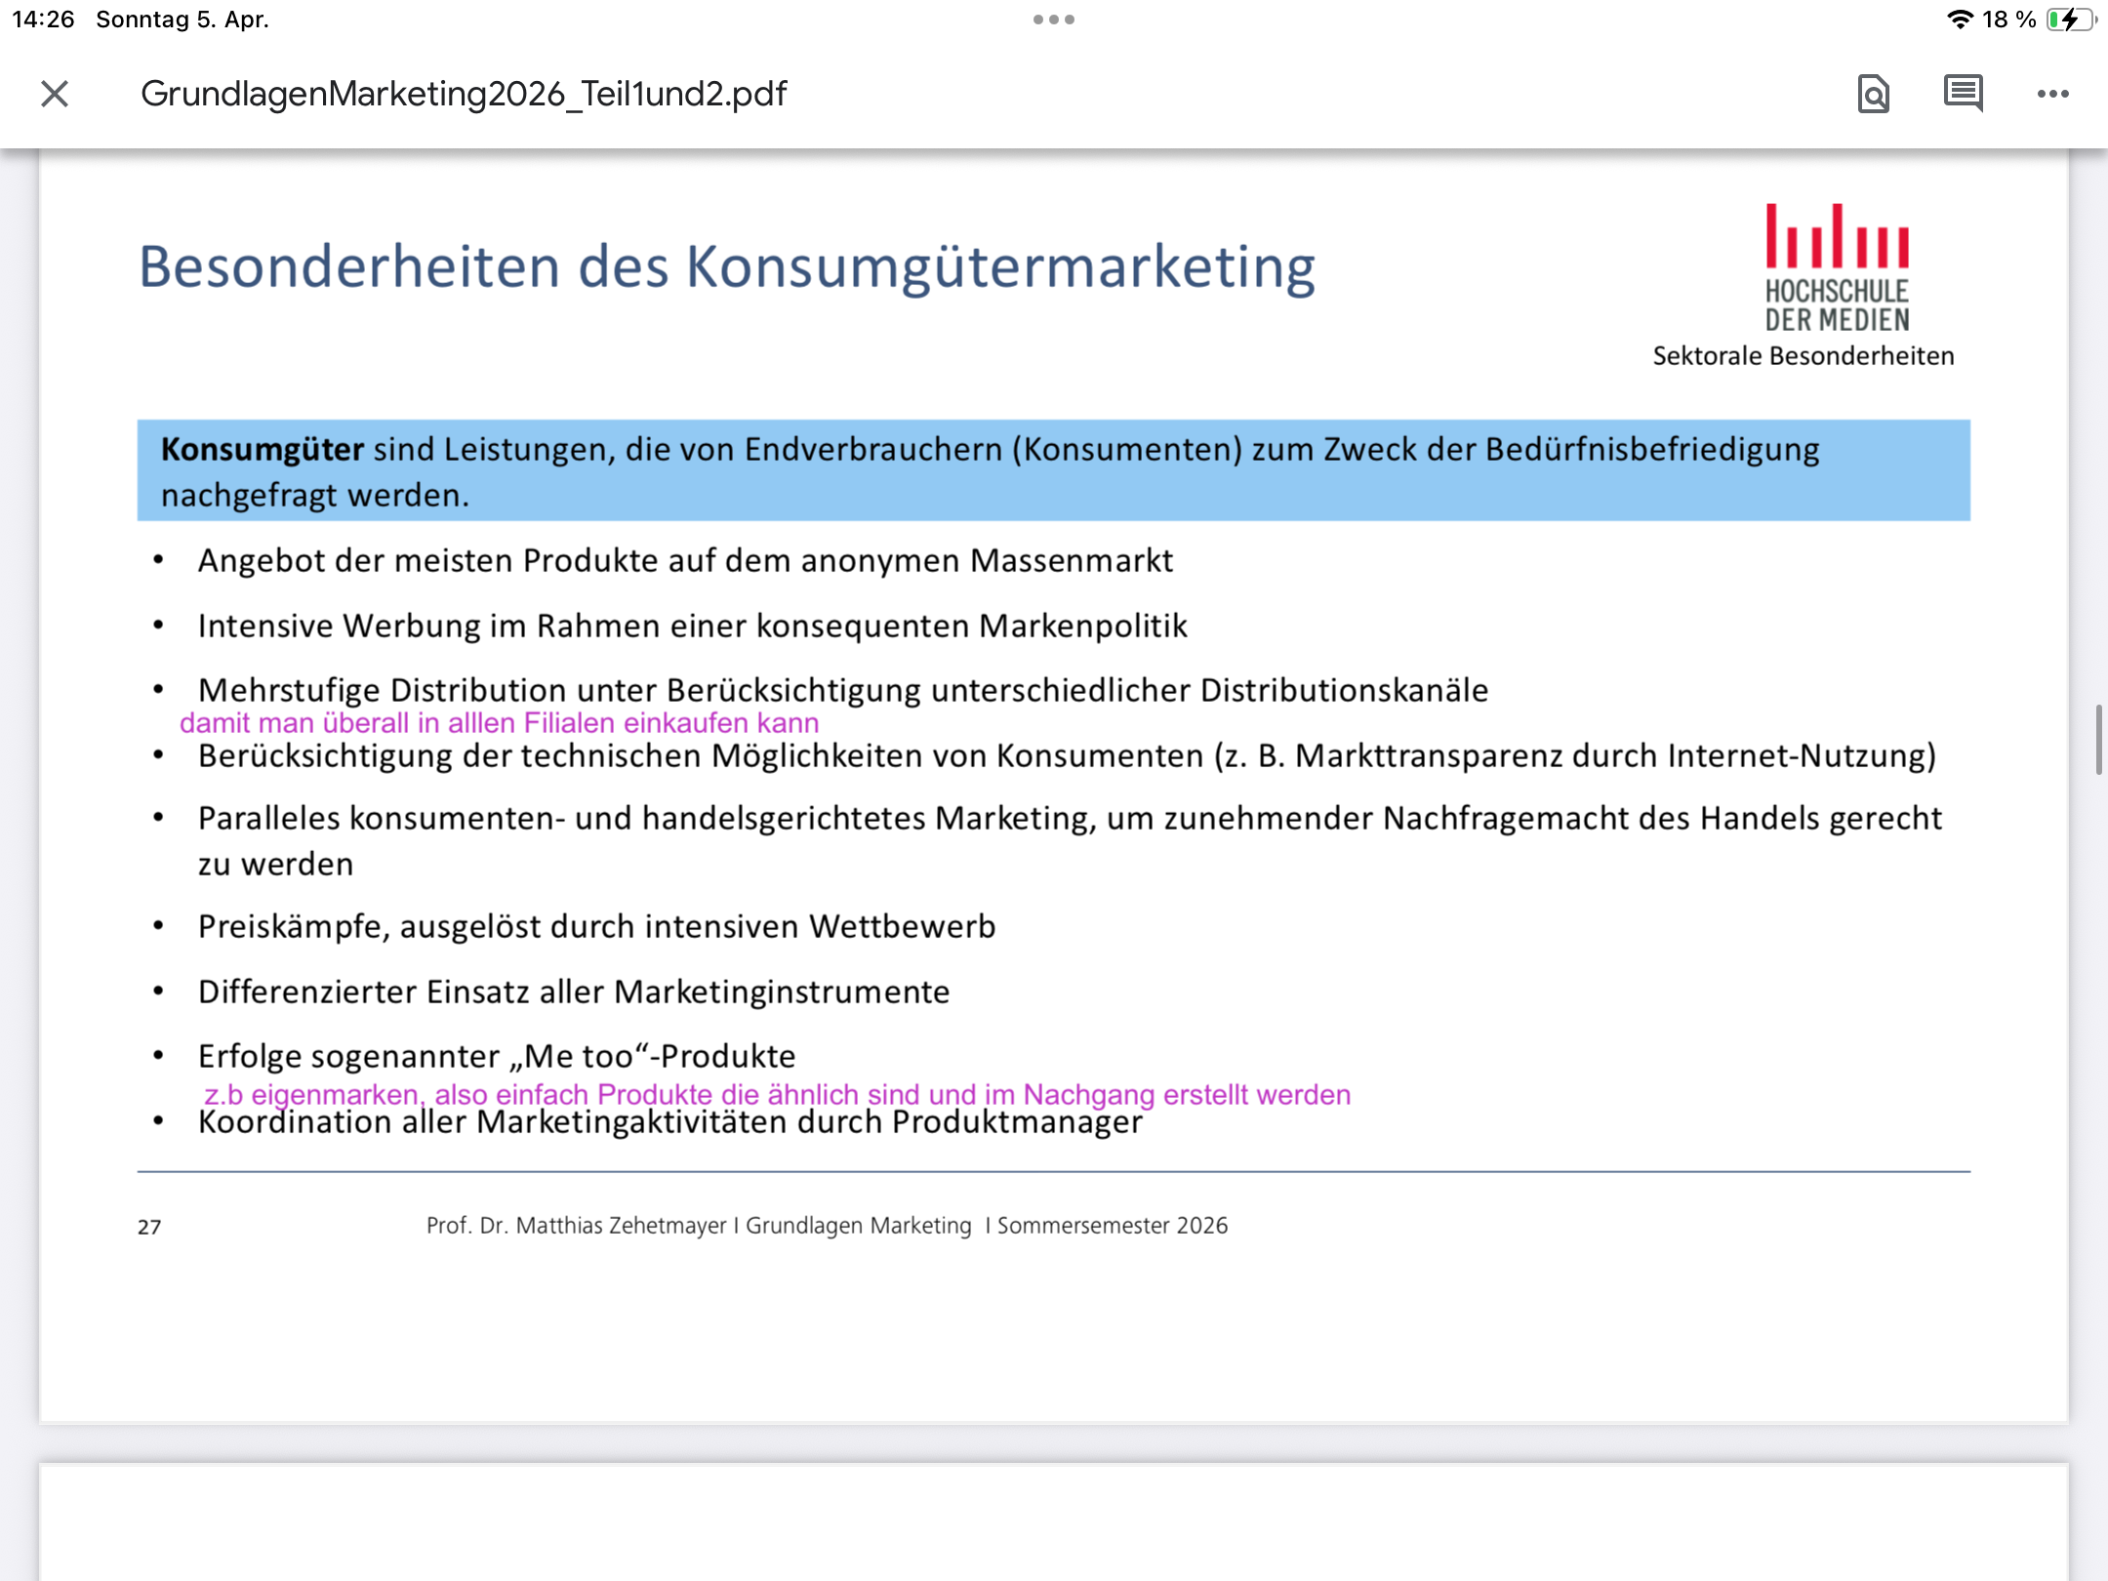Tap the scrollbar handle on the right edge
The image size is (2108, 1581).
pos(2098,739)
